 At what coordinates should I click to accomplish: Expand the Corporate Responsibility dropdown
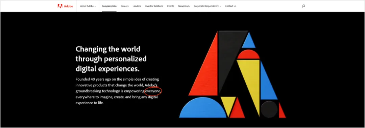click(x=208, y=6)
